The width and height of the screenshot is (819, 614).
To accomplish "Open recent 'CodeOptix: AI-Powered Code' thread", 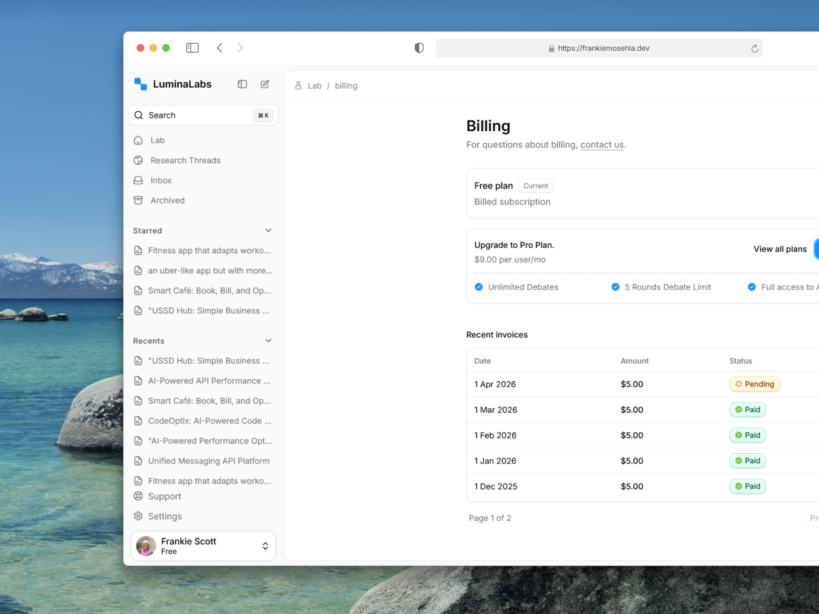I will [203, 421].
